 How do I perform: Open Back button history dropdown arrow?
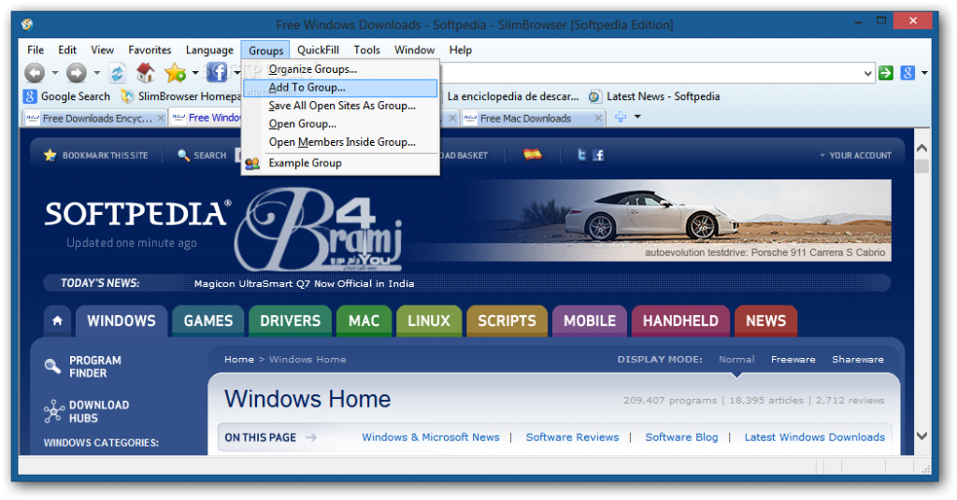[54, 73]
